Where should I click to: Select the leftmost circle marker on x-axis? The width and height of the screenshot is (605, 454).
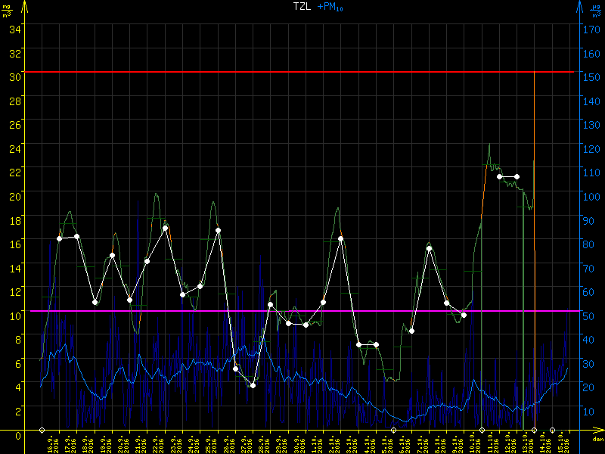tap(42, 430)
